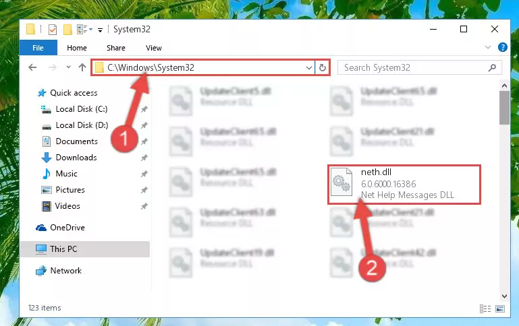Switch to the View ribbon tab
The width and height of the screenshot is (519, 326).
pyautogui.click(x=154, y=48)
